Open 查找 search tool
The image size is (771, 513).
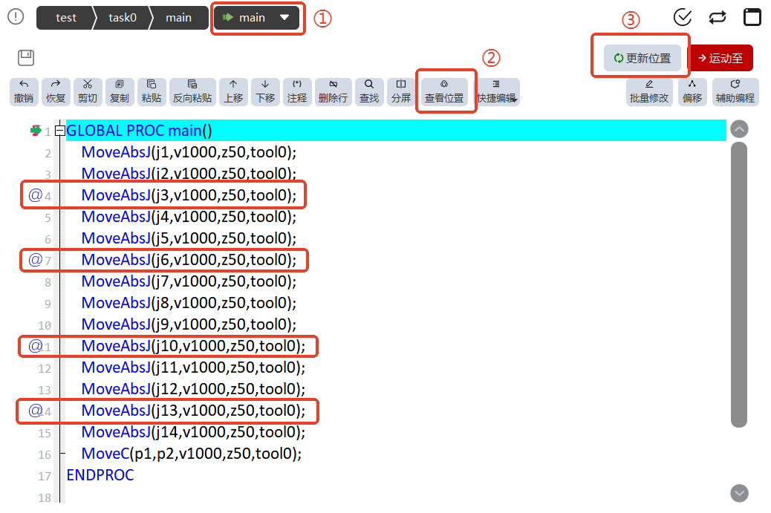369,91
